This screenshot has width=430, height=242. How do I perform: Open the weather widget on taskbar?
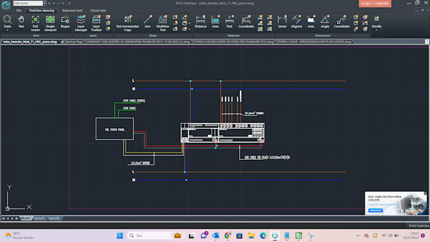[19, 236]
